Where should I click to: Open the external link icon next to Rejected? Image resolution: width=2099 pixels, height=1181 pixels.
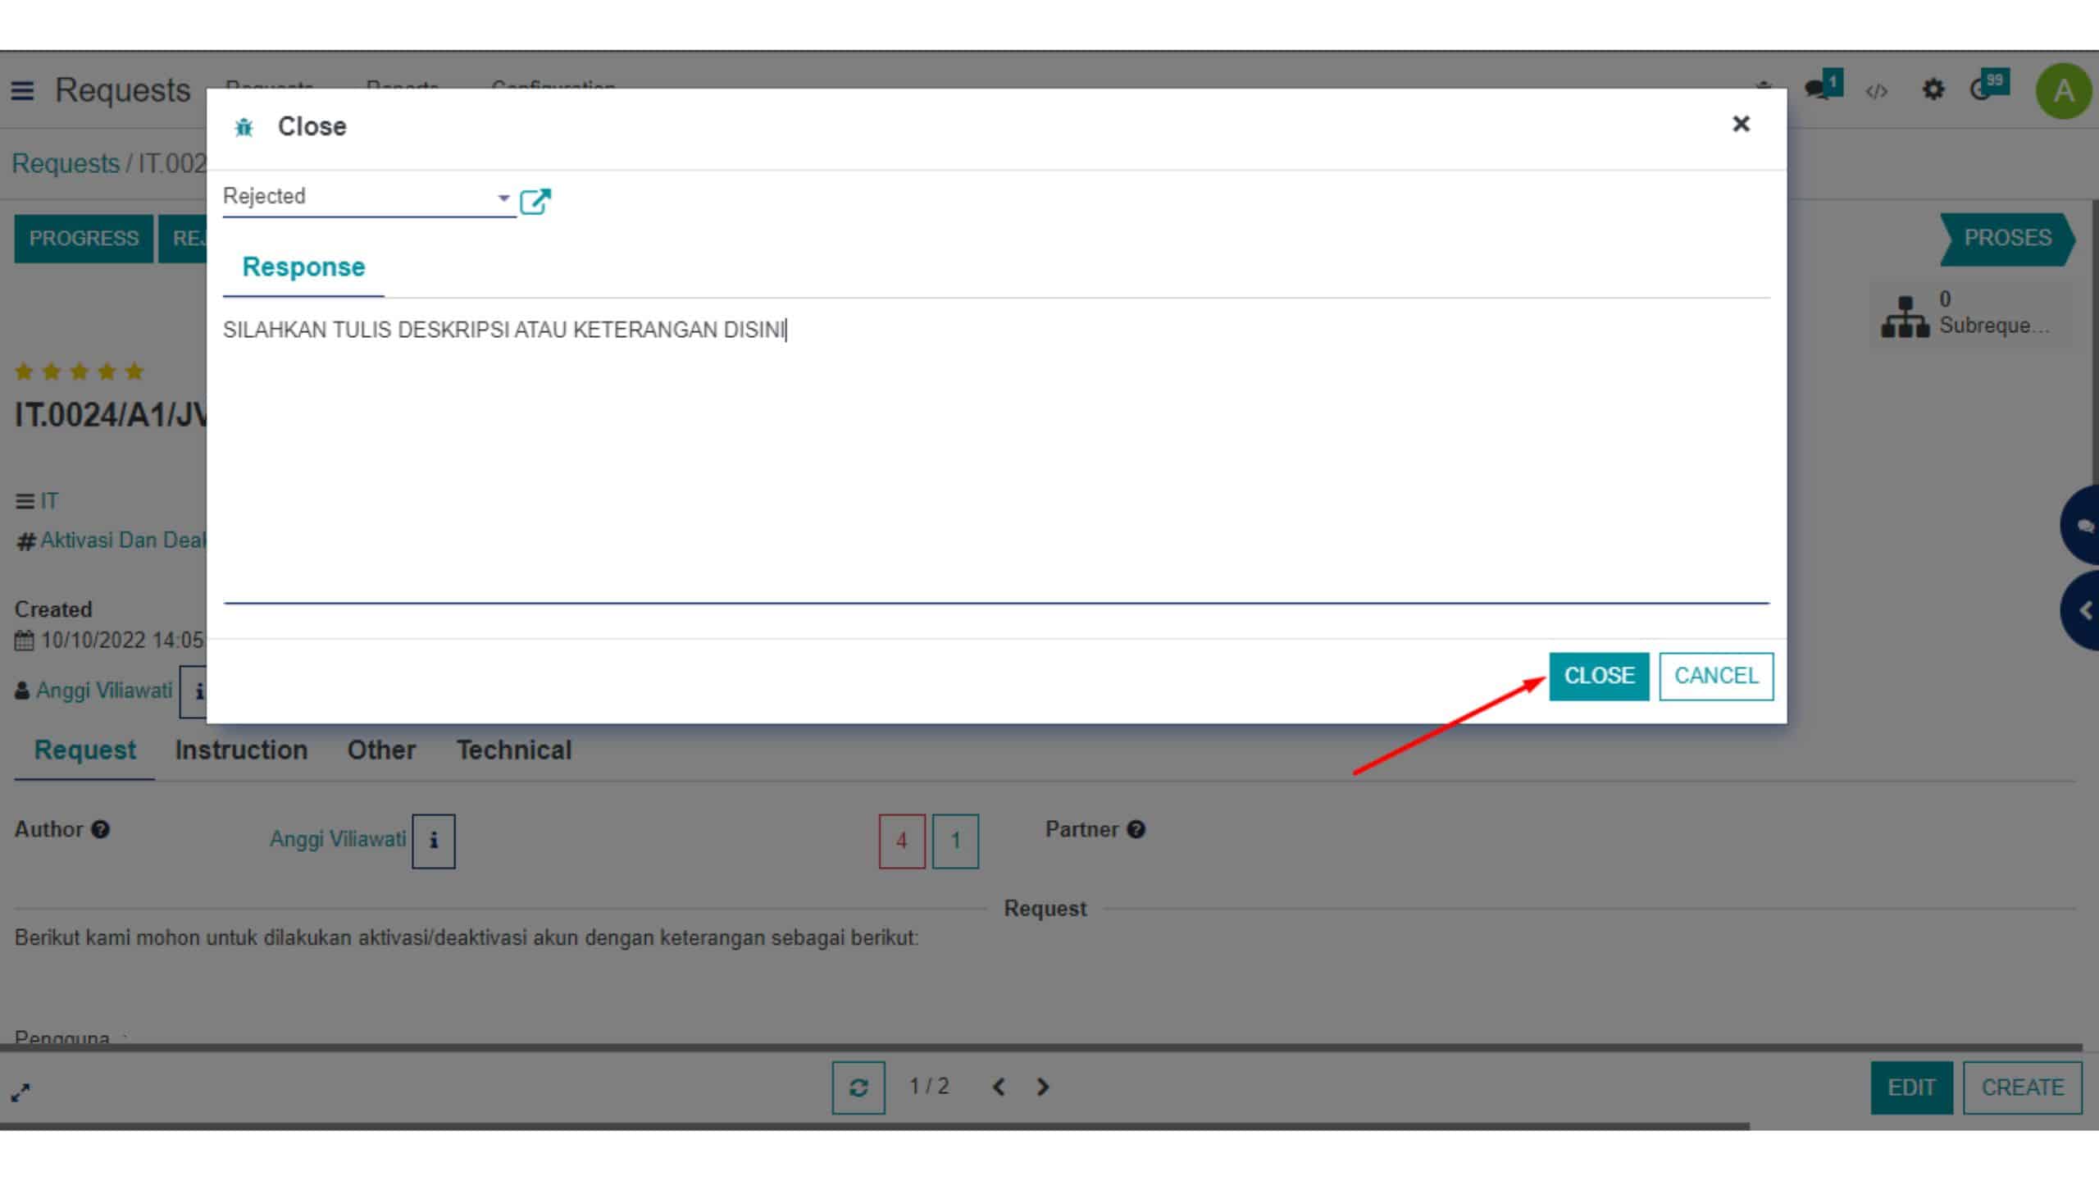[535, 200]
